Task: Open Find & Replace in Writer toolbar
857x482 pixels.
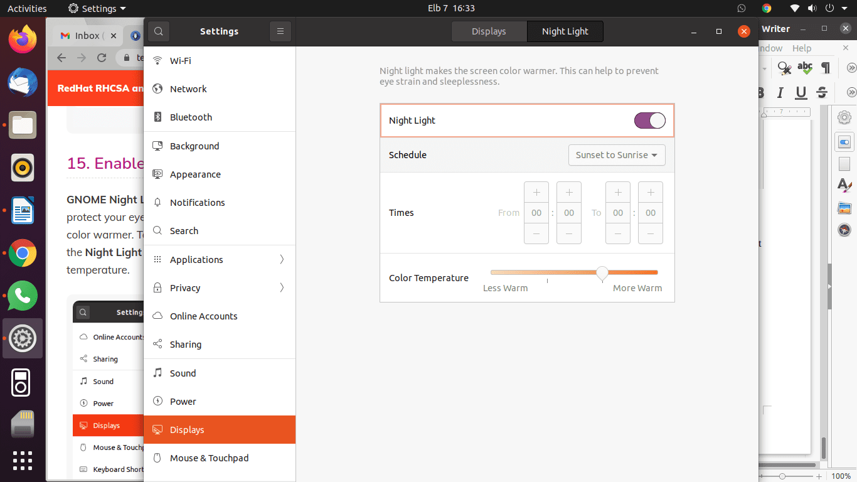Action: (x=784, y=68)
